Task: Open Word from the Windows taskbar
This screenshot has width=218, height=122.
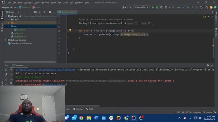Action: [x=96, y=118]
